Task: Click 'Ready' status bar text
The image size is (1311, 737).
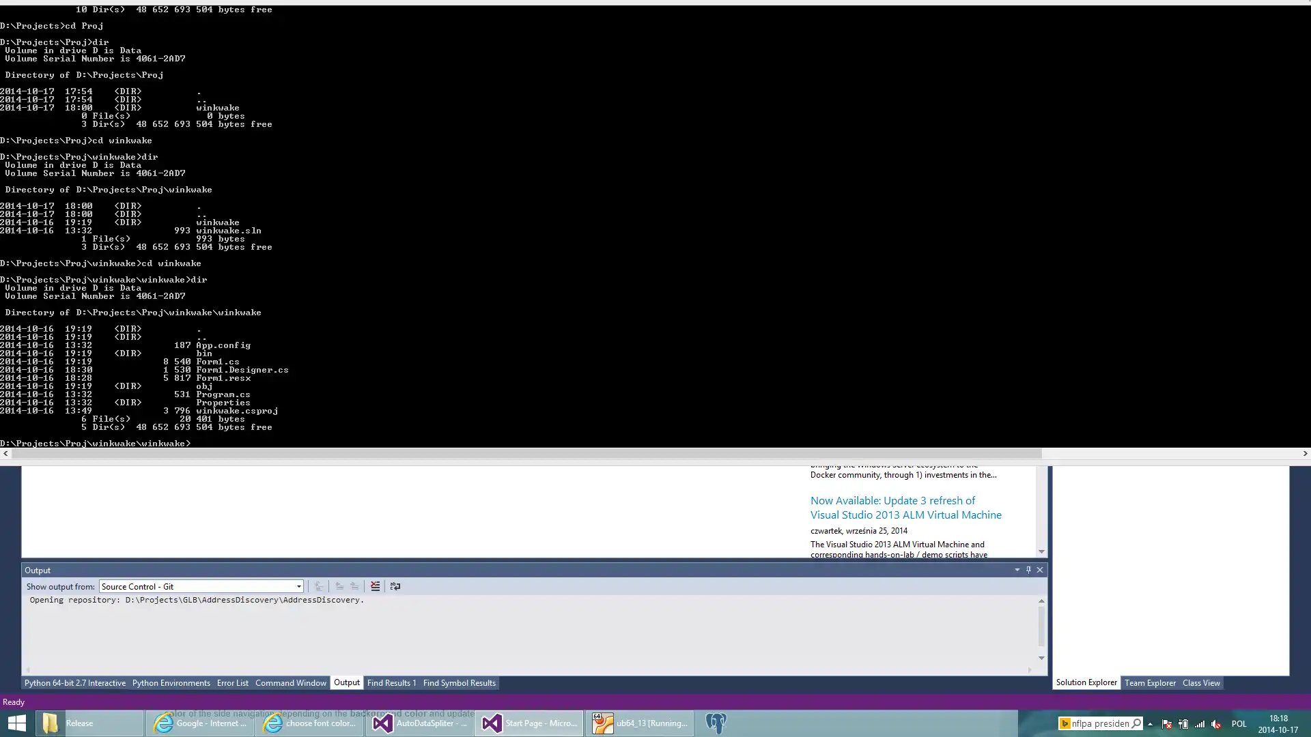Action: (14, 702)
